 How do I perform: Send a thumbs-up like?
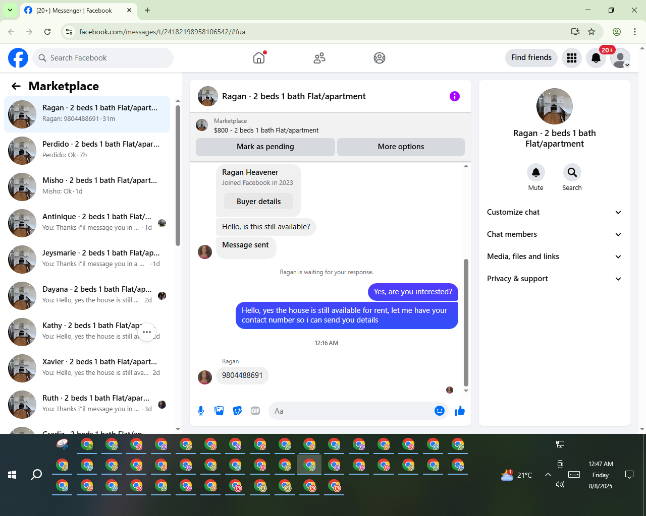pyautogui.click(x=459, y=411)
